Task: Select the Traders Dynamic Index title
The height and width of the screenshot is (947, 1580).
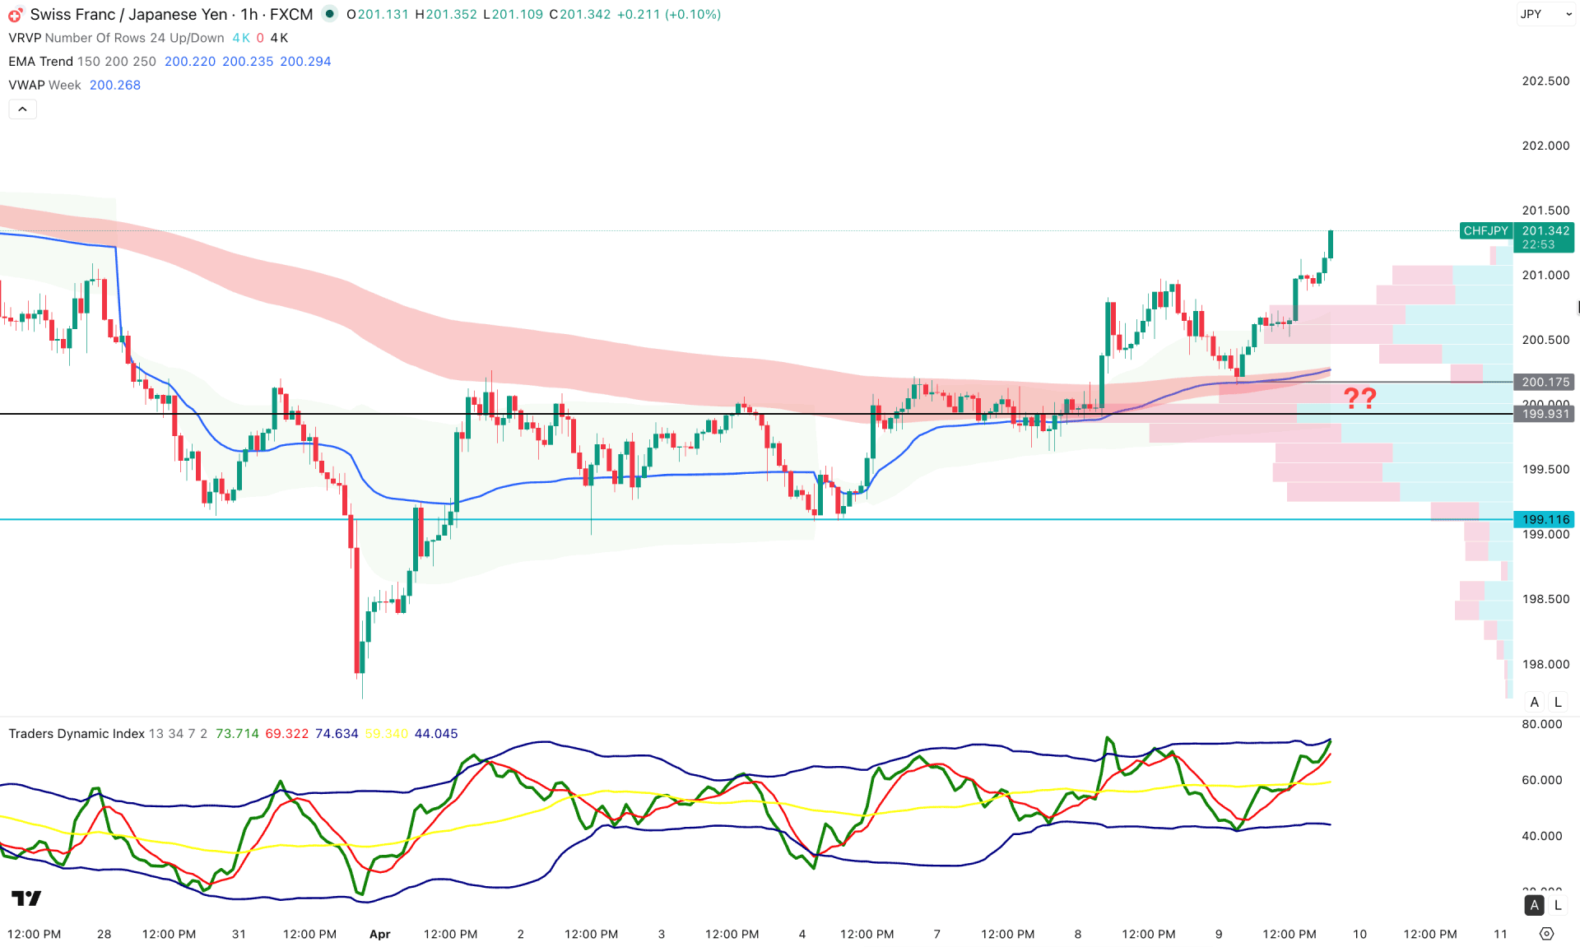Action: pos(76,733)
